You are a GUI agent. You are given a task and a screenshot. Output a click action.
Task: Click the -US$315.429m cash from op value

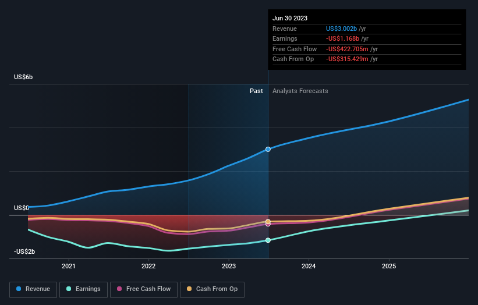[347, 59]
